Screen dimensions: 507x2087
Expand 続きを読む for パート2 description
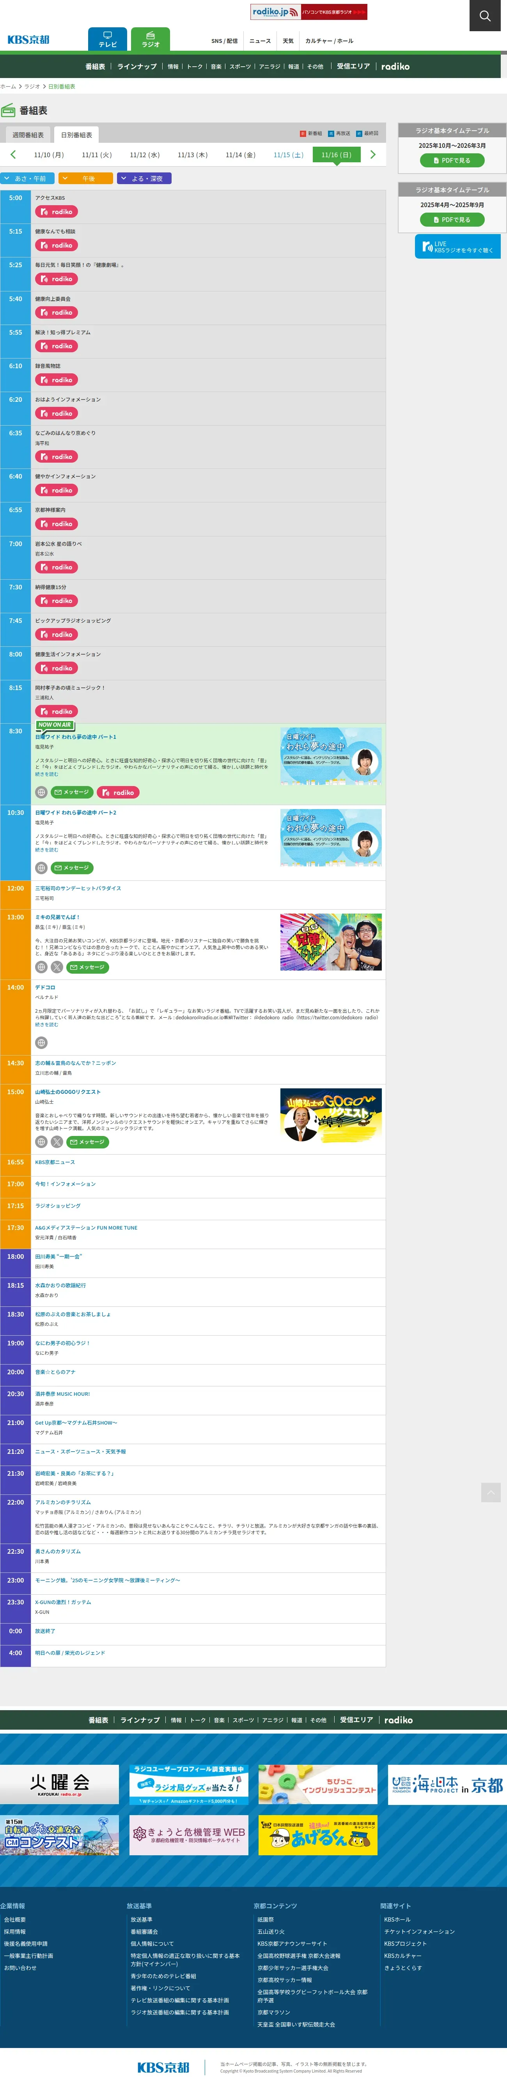pos(46,850)
